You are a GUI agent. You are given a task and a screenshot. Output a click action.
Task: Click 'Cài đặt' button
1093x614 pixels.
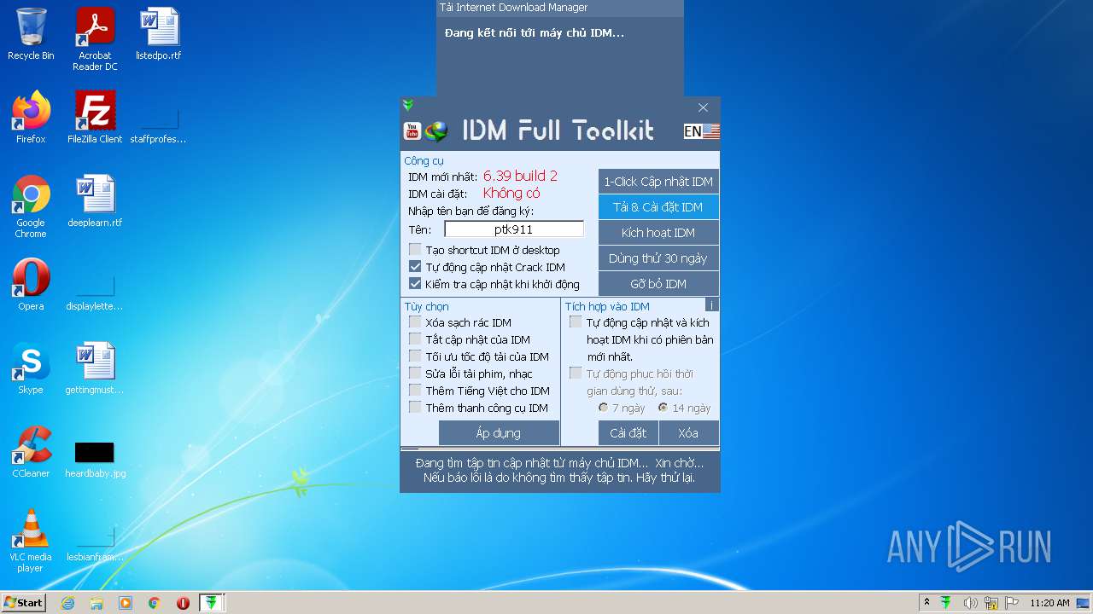tap(628, 433)
